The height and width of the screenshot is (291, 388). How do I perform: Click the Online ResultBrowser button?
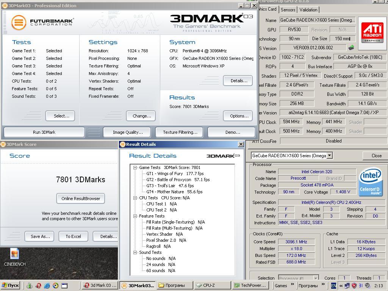click(81, 199)
